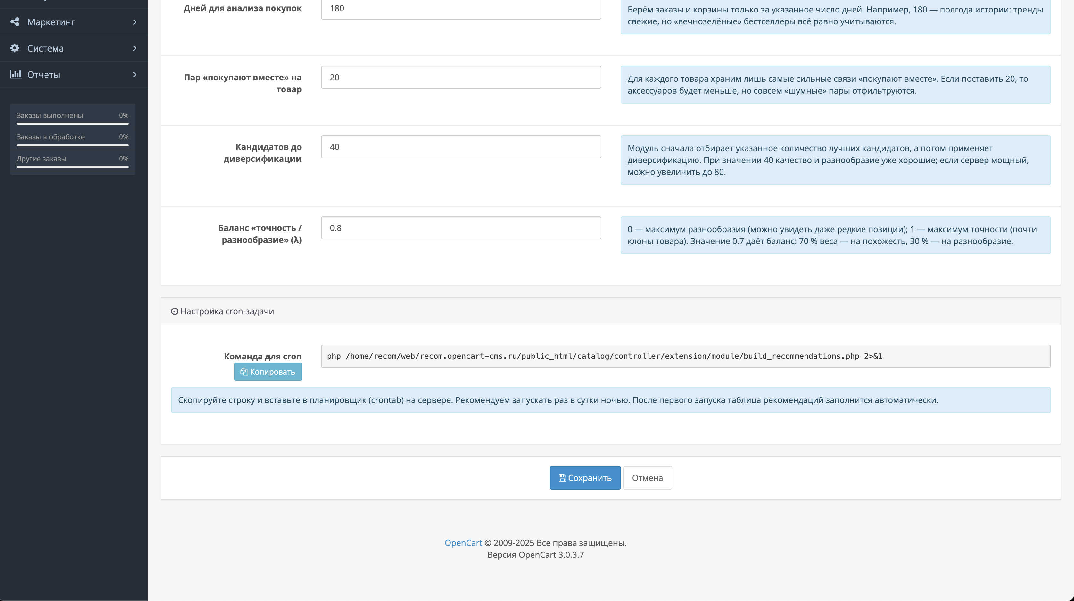
Task: Open the Маркетинг sidebar menu
Action: pos(74,22)
